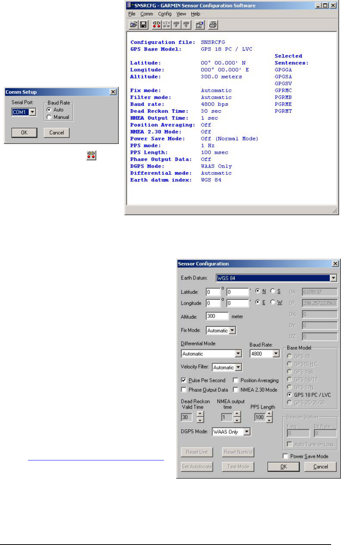Click second grayed arrow toolbar icon before Sensor Configuration
The width and height of the screenshot is (341, 545).
point(186,25)
